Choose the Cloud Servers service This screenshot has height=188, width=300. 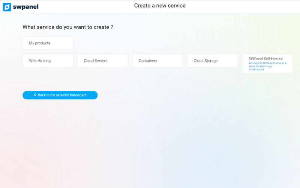(x=103, y=61)
